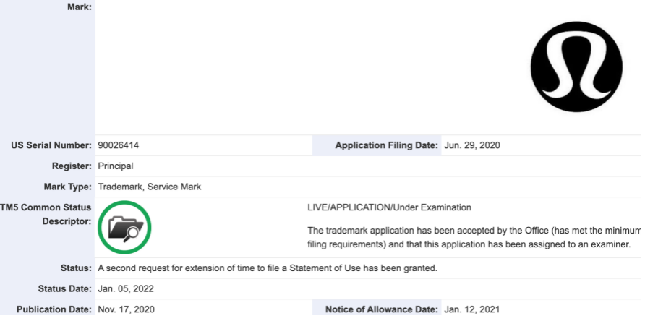Image resolution: width=645 pixels, height=321 pixels.
Task: Select the serial number 90026414
Action: 119,145
